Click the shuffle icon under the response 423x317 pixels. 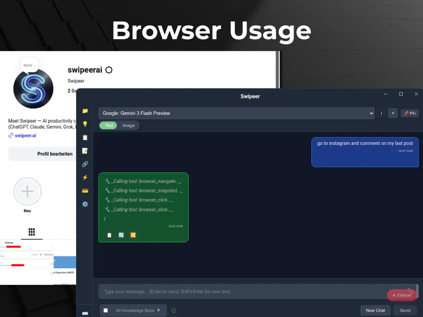point(133,235)
